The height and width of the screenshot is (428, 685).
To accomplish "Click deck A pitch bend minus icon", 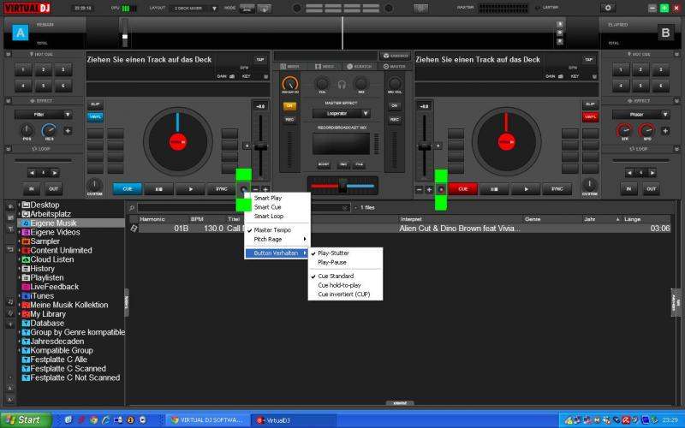I will tap(255, 189).
